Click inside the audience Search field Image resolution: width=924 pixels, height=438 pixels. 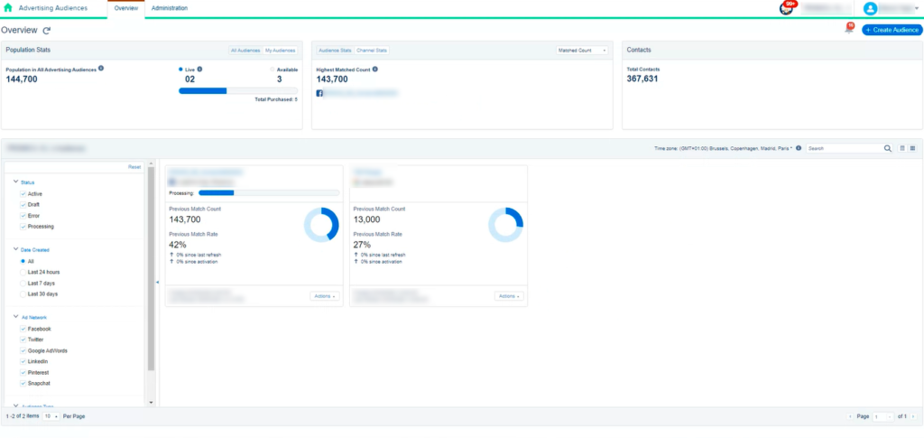coord(842,148)
